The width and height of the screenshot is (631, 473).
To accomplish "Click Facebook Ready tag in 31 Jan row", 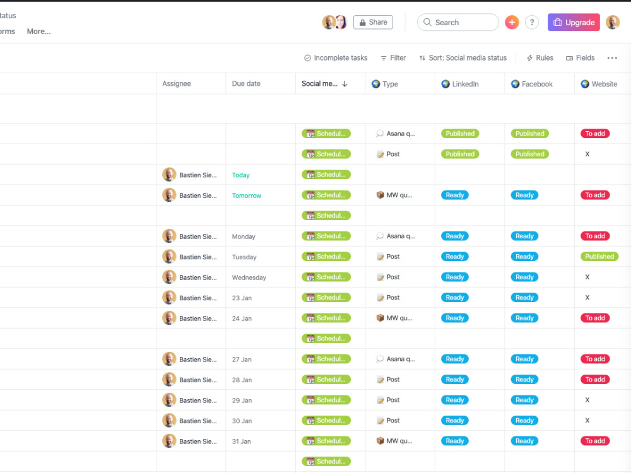I will [524, 441].
